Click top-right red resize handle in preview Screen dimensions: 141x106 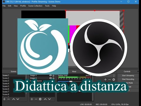(x=124, y=11)
